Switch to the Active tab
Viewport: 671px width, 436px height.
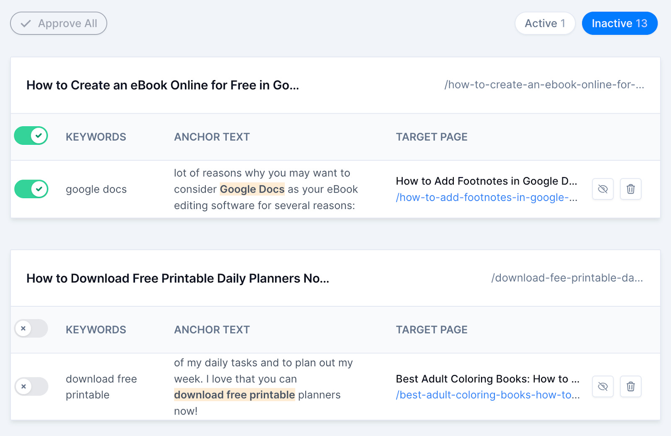tap(544, 23)
